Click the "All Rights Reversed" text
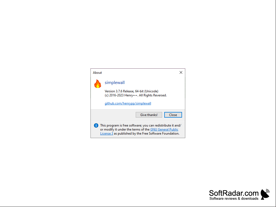Screen dimensions: 276x207 (152, 95)
